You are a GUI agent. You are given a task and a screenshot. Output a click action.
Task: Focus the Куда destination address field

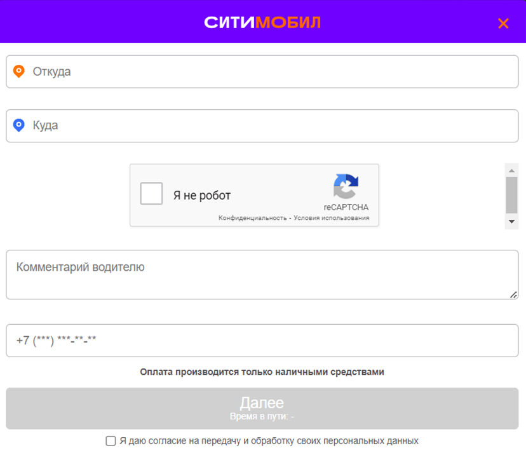pyautogui.click(x=262, y=126)
